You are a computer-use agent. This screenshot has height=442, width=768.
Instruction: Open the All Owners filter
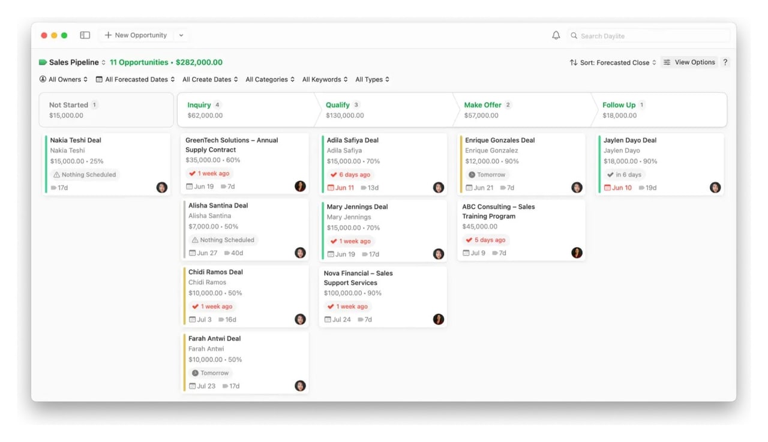click(x=64, y=79)
